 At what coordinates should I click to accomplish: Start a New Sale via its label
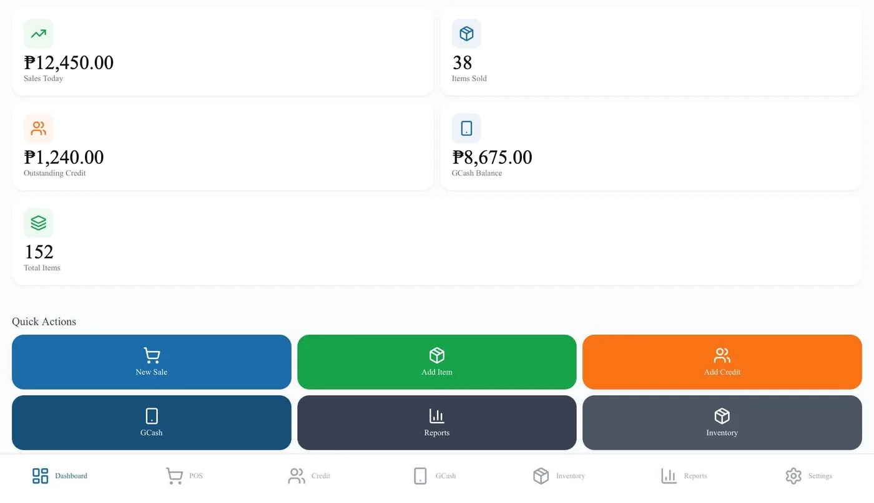pos(152,372)
